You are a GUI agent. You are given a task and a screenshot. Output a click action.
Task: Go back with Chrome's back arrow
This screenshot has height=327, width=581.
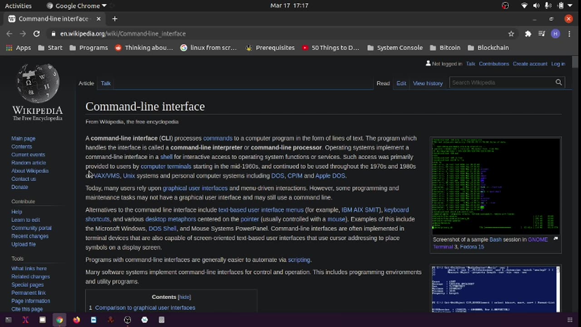click(x=9, y=34)
